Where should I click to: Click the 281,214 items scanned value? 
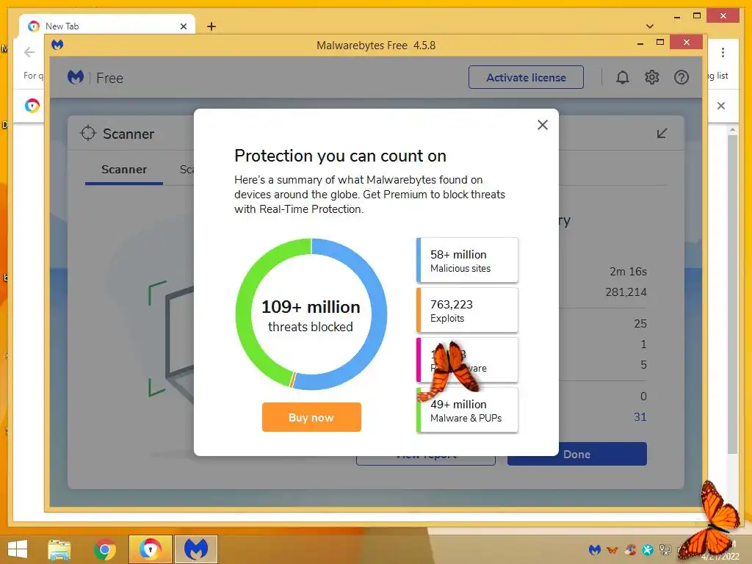click(x=626, y=292)
